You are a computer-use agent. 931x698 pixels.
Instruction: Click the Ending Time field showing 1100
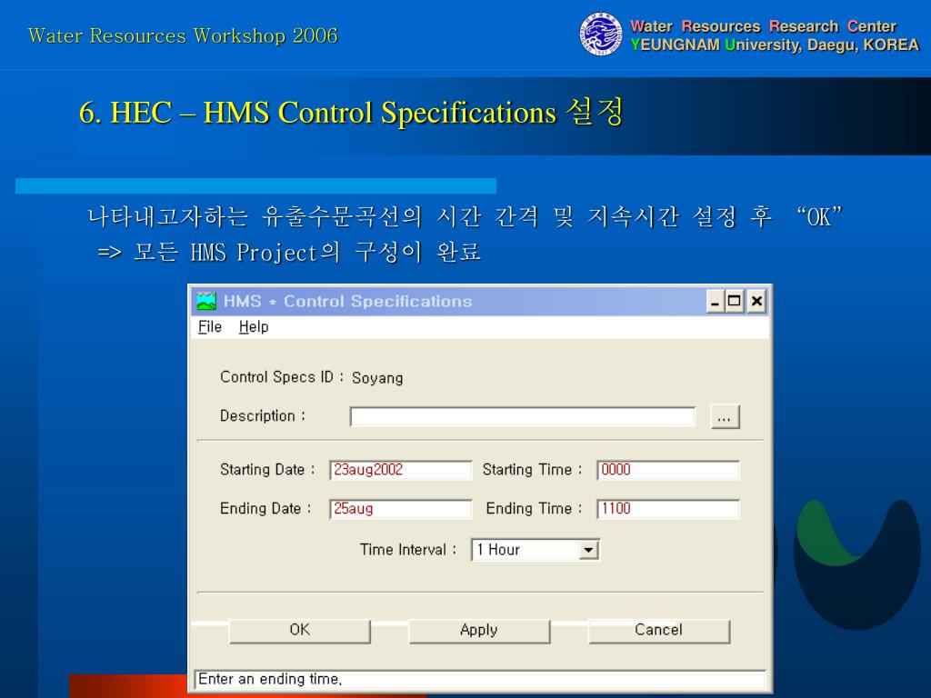pyautogui.click(x=668, y=509)
